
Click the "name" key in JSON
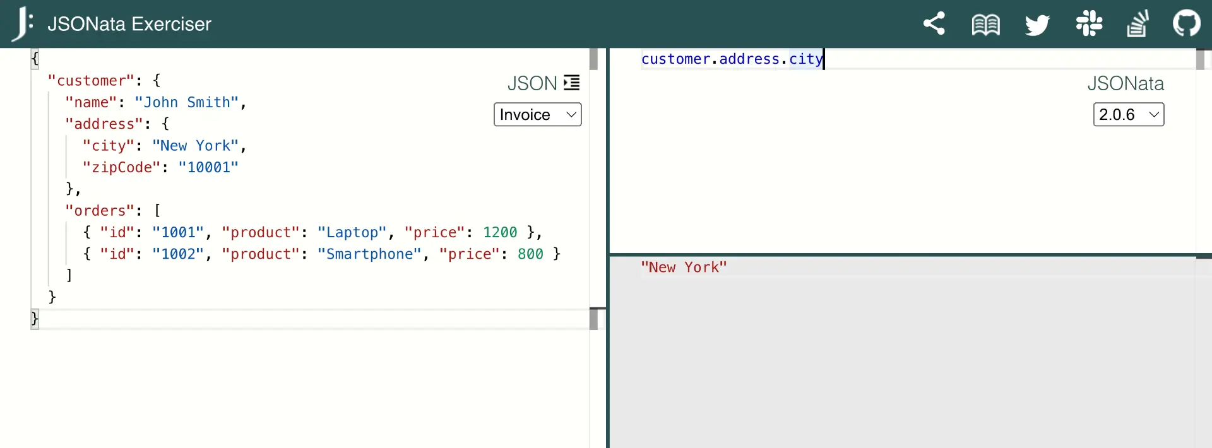(91, 102)
